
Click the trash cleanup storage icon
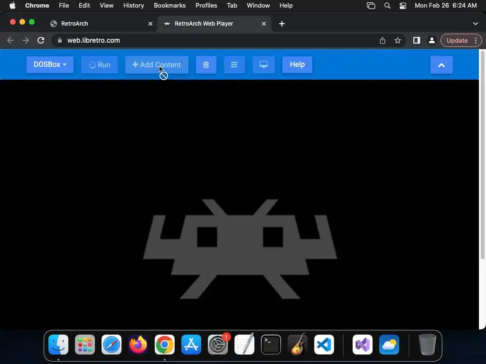206,64
